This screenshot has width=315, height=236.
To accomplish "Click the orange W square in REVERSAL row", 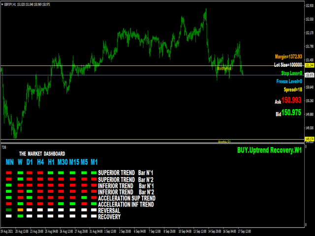I will (x=20, y=210).
